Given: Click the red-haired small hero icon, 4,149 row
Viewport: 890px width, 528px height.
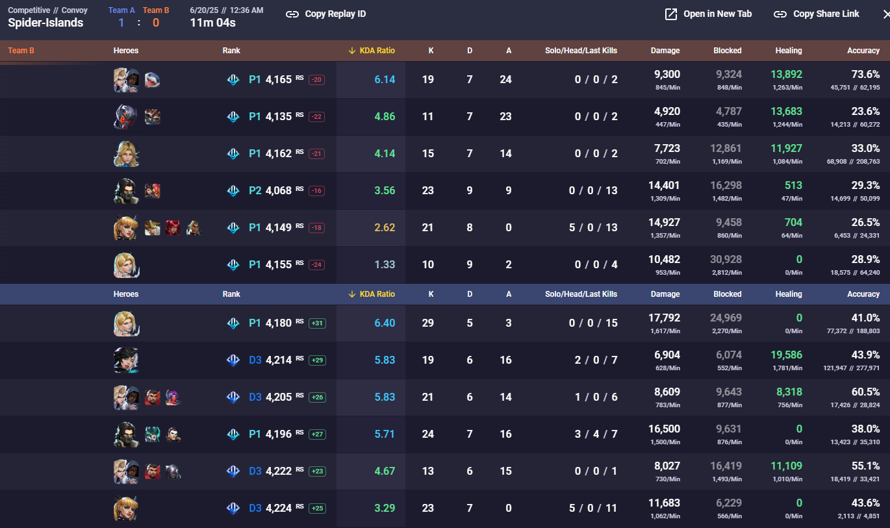Looking at the screenshot, I should pyautogui.click(x=172, y=228).
